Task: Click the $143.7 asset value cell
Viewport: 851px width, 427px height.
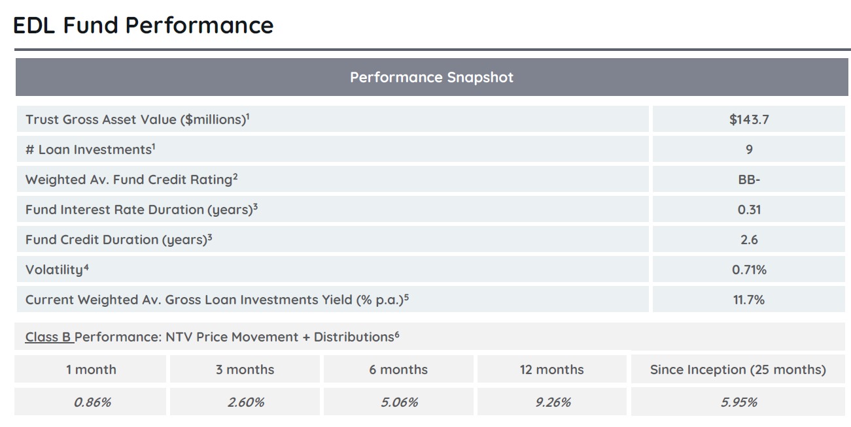Action: click(749, 119)
